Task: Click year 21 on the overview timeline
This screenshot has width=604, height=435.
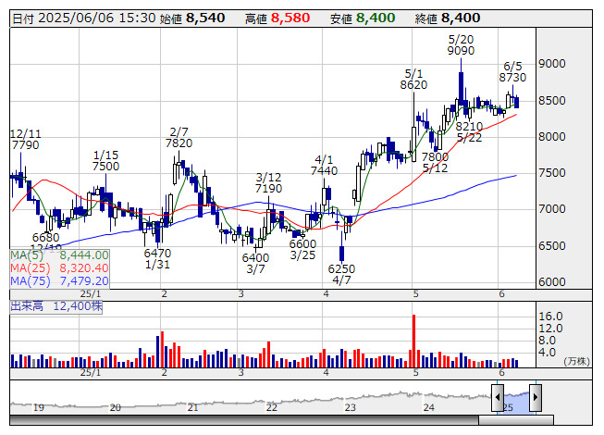Action: [x=192, y=407]
